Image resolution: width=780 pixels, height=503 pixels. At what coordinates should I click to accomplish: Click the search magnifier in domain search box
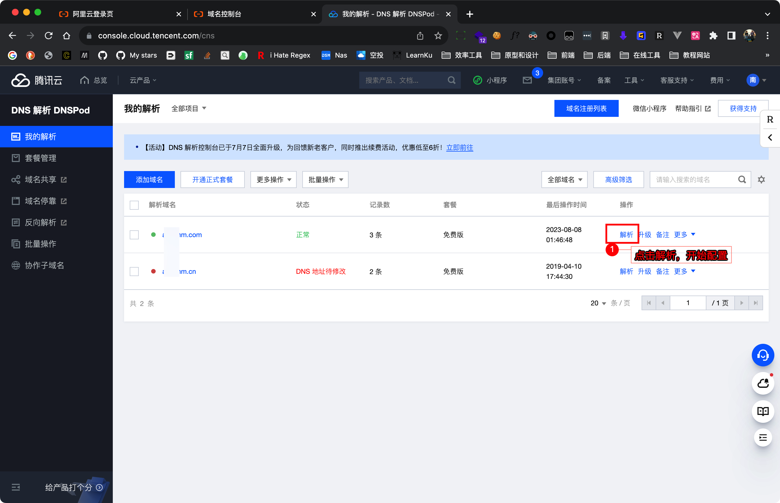coord(742,179)
